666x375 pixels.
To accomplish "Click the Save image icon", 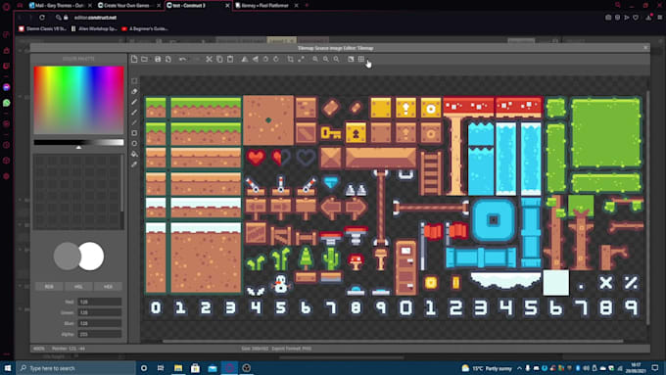I will click(x=158, y=59).
